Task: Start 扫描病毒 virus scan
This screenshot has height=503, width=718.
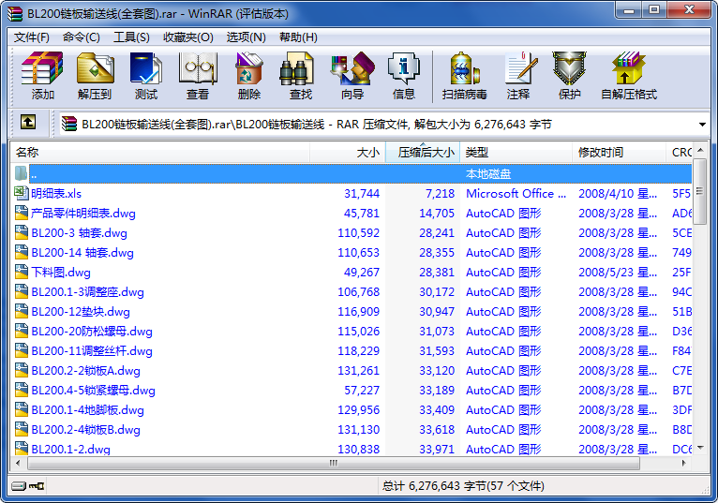Action: (464, 68)
